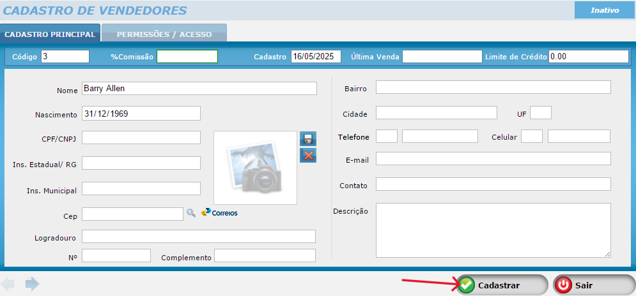This screenshot has width=636, height=296.
Task: Click the Nº number field
Action: point(116,256)
